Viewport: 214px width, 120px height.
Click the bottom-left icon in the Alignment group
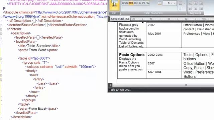coord(190,9)
